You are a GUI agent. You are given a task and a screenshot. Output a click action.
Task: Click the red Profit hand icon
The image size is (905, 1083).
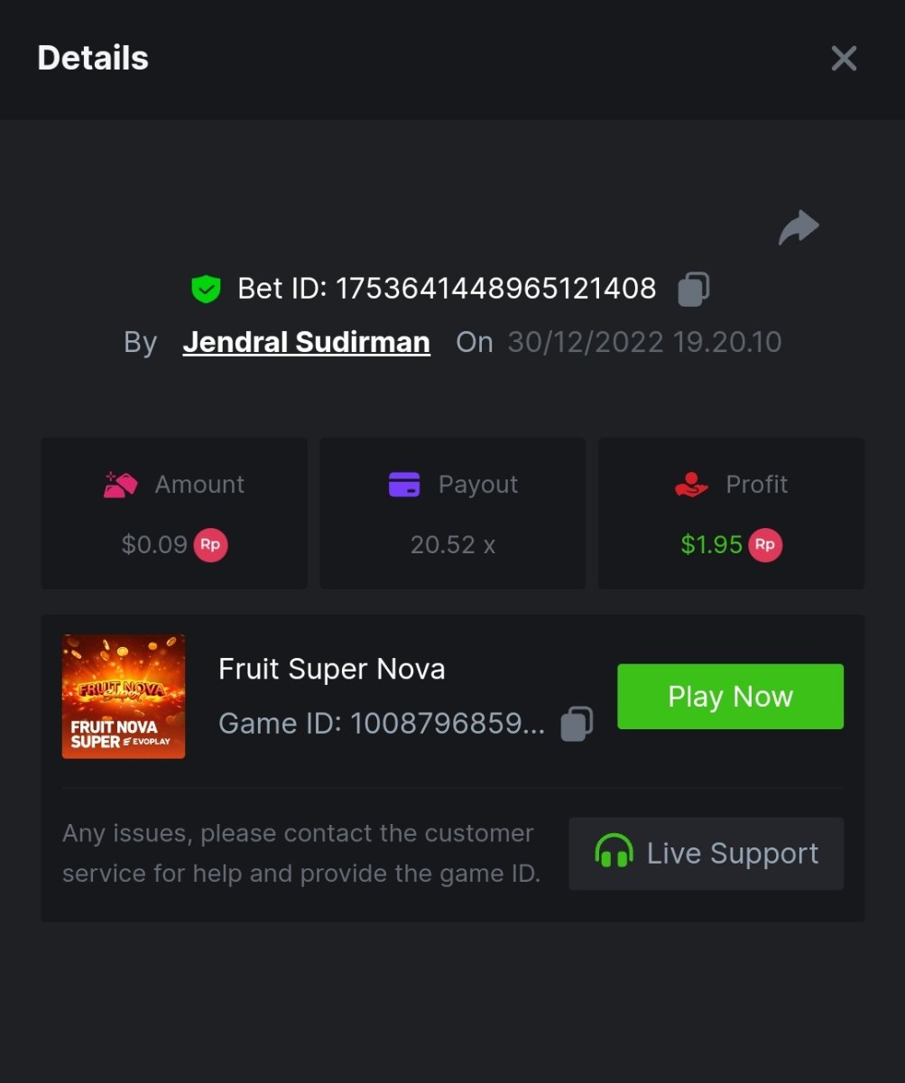pos(692,485)
